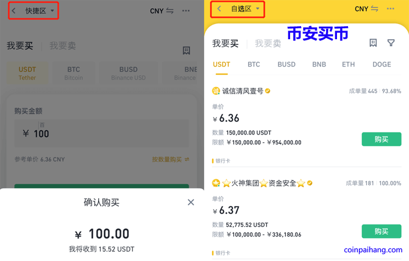Screen dimensions: 409x261
Task: Select the BTC coin tab in 自选区
Action: point(254,64)
